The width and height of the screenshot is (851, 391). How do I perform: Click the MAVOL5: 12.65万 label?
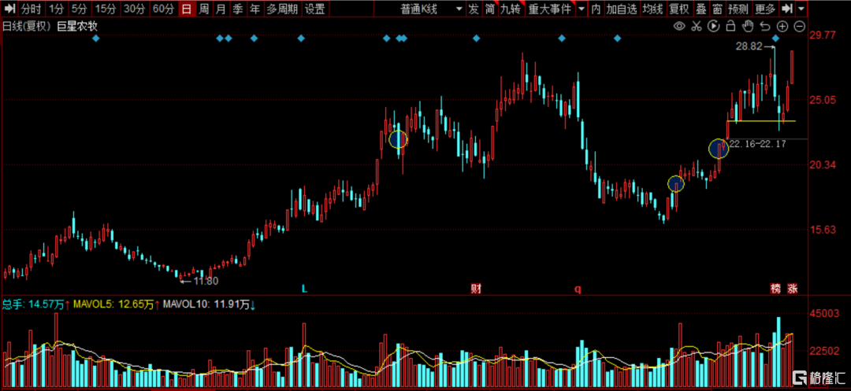point(116,305)
